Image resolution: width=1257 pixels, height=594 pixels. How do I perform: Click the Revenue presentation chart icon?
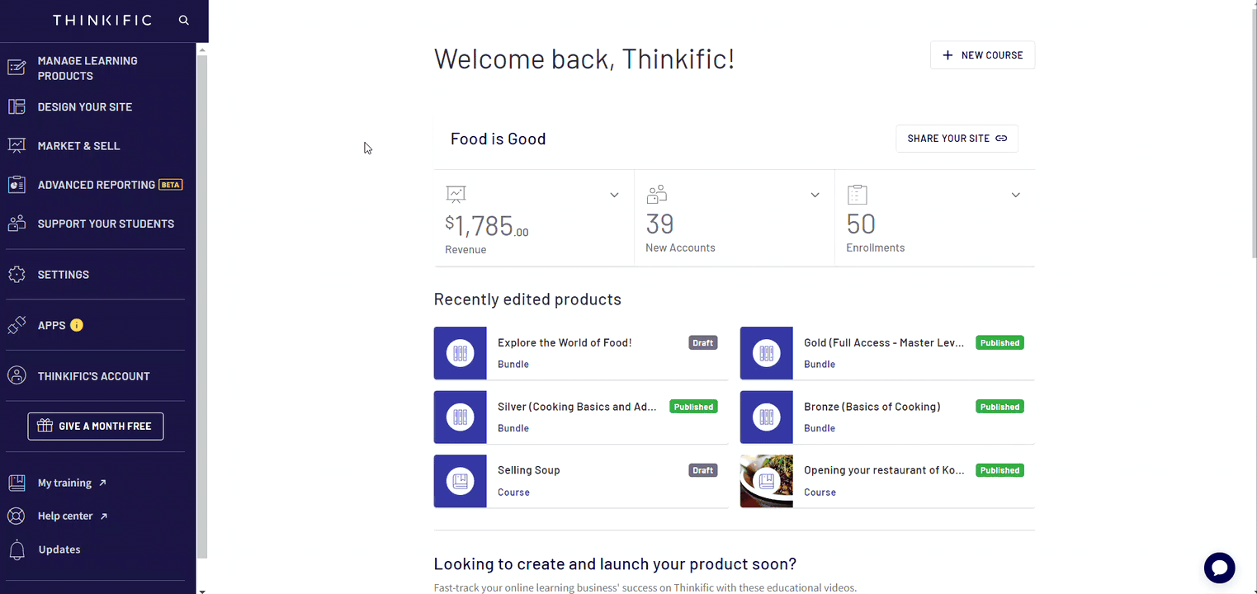point(456,195)
